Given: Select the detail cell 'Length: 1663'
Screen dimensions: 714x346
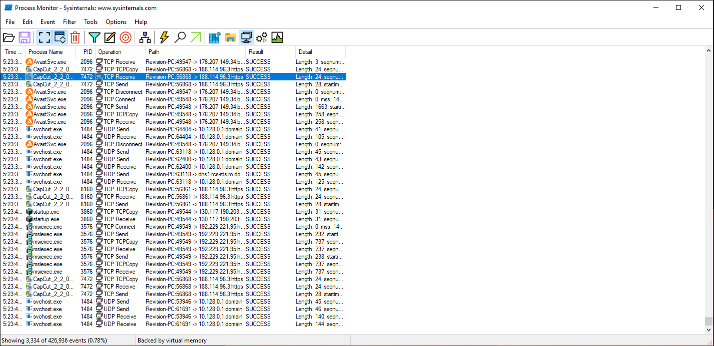Looking at the screenshot, I should pos(320,107).
